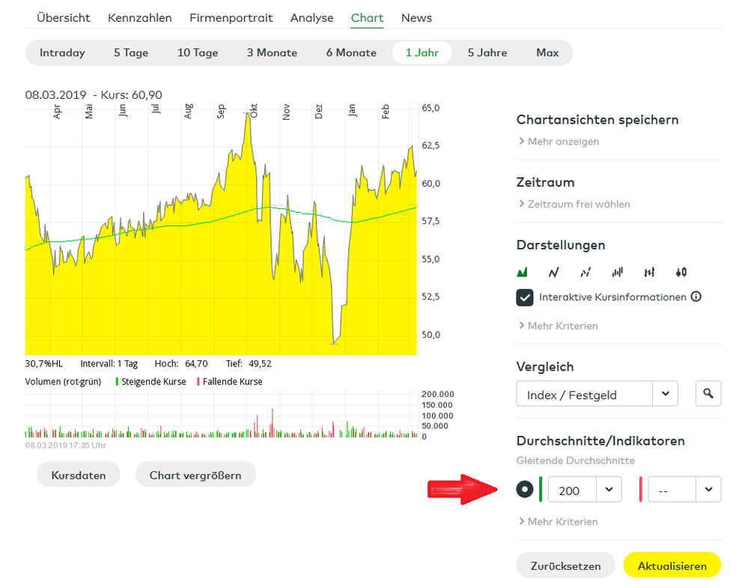Open the 200 moving average dropdown
This screenshot has height=588, width=748.
(585, 490)
